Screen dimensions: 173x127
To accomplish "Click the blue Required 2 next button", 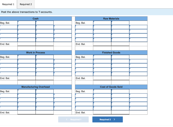I will [x=108, y=119].
